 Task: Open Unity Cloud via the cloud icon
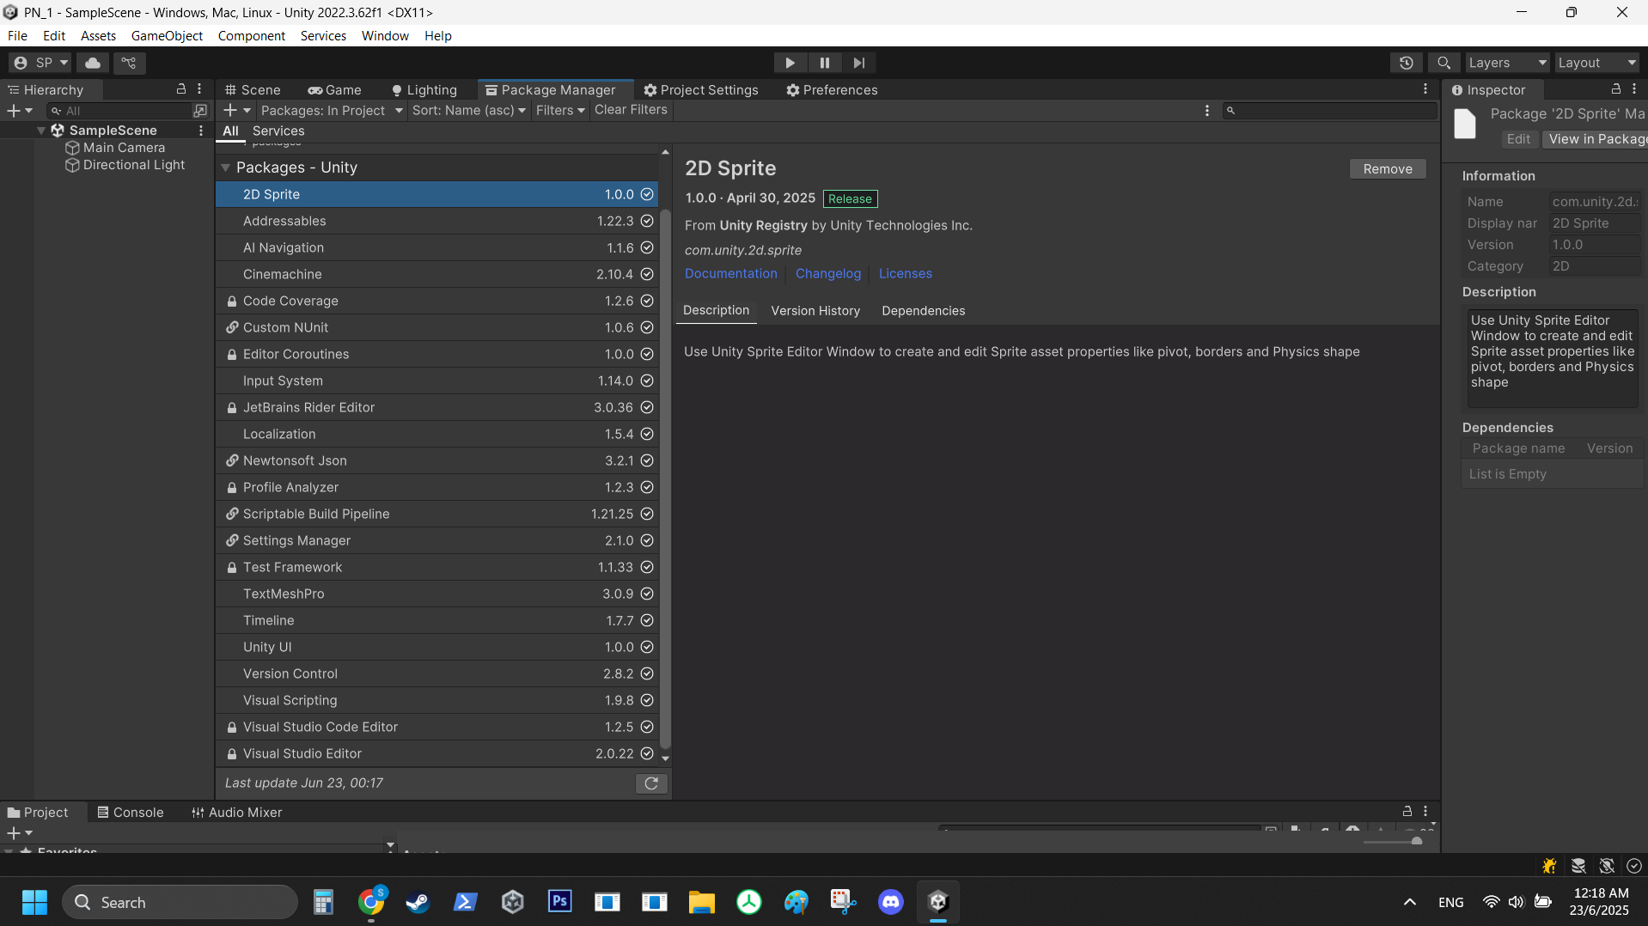93,63
